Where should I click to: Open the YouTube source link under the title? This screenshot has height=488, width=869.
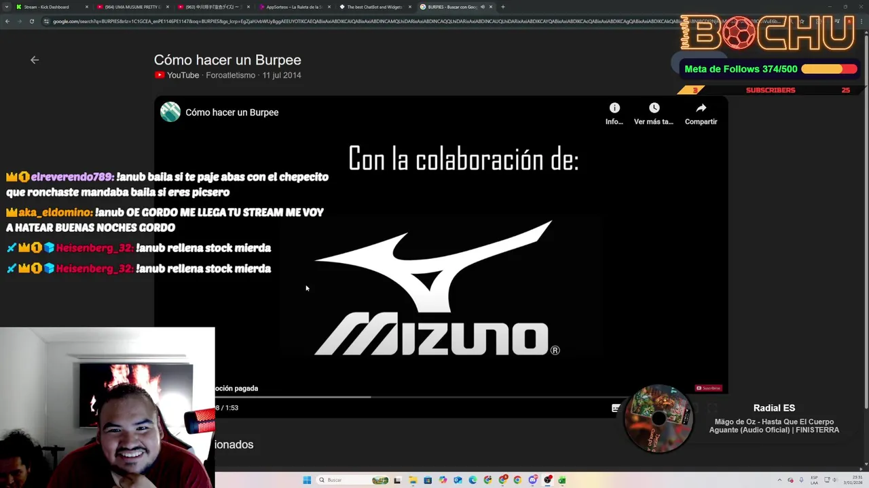click(177, 75)
